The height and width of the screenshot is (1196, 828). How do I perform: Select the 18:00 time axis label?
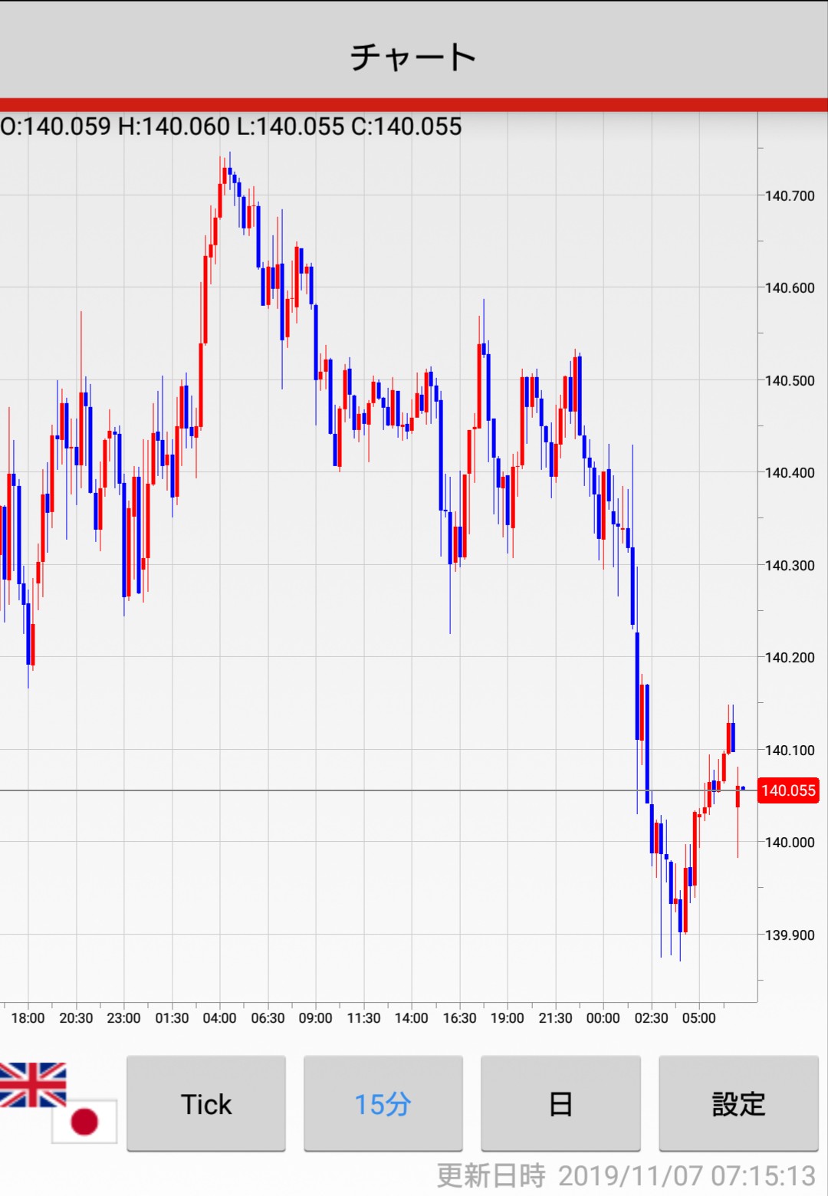28,1018
